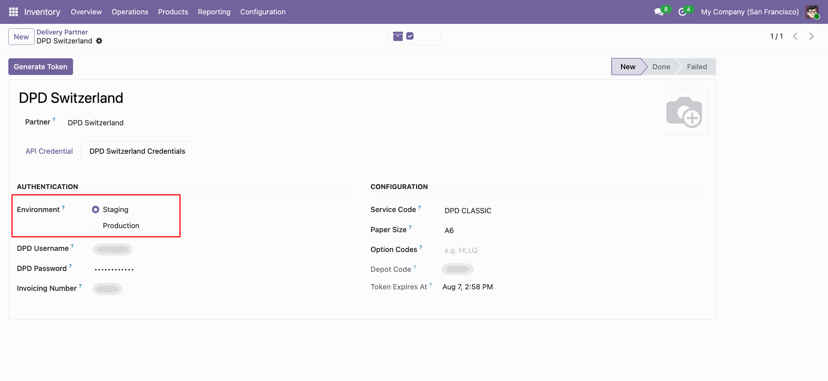Click the DPD Username field
This screenshot has height=381, width=828.
pyautogui.click(x=113, y=249)
